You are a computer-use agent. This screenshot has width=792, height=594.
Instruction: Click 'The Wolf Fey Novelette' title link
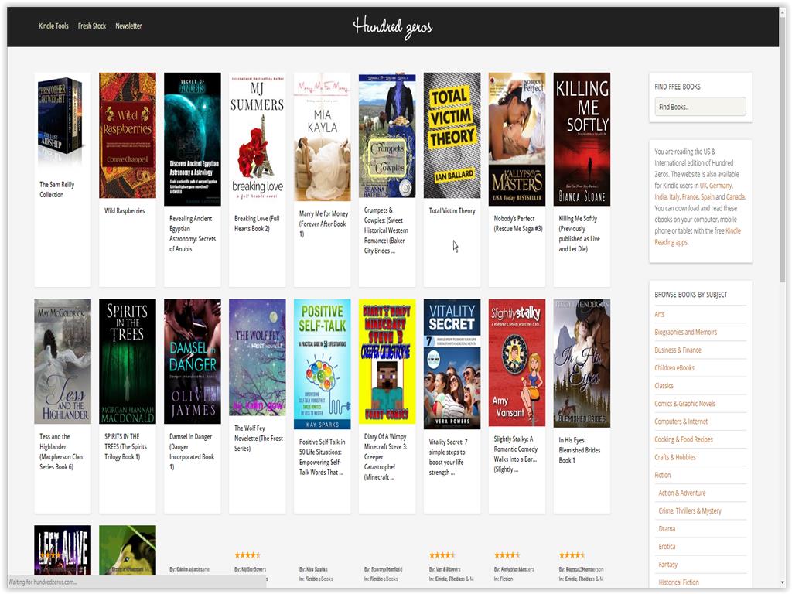point(258,438)
